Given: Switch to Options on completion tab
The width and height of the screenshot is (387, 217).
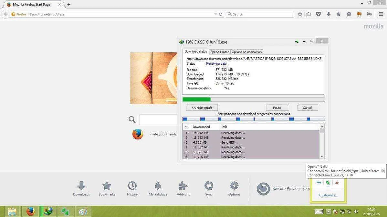Looking at the screenshot, I should (246, 52).
